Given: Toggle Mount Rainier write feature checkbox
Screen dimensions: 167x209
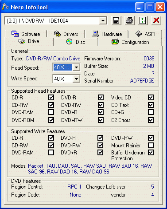Looking at the screenshot, I should point(151,145).
